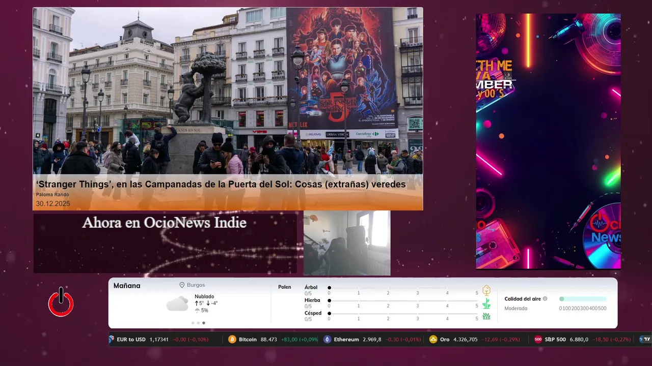Screen dimensions: 652x366
Task: Click the Mañana forecast heading
Action: pyautogui.click(x=127, y=286)
